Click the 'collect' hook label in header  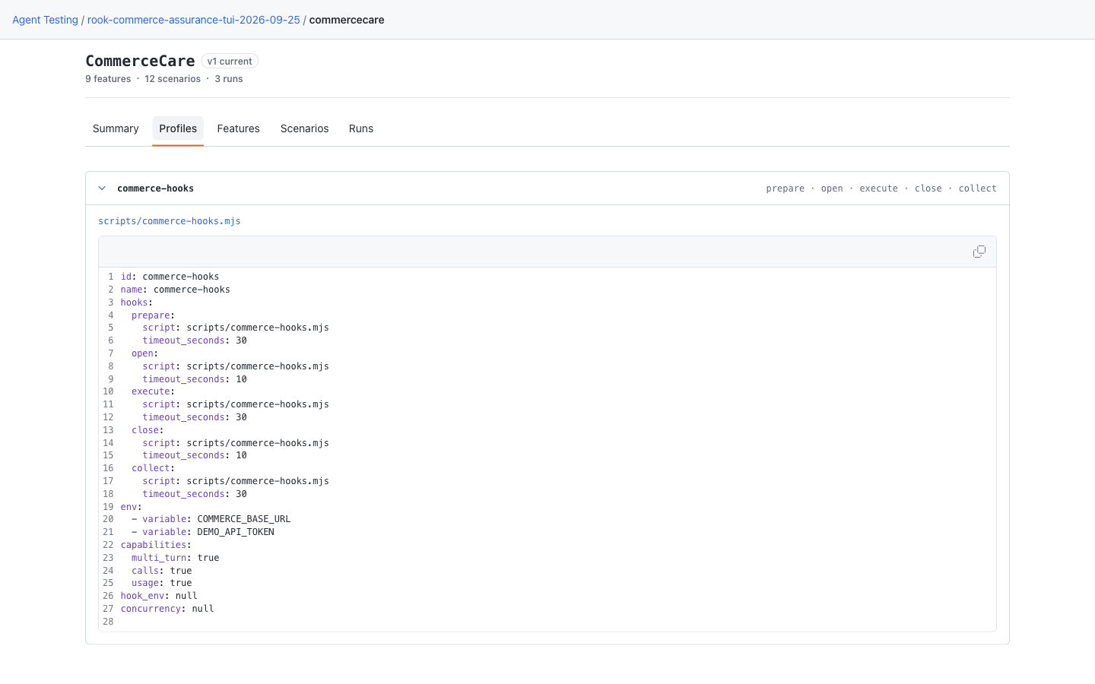coord(977,188)
